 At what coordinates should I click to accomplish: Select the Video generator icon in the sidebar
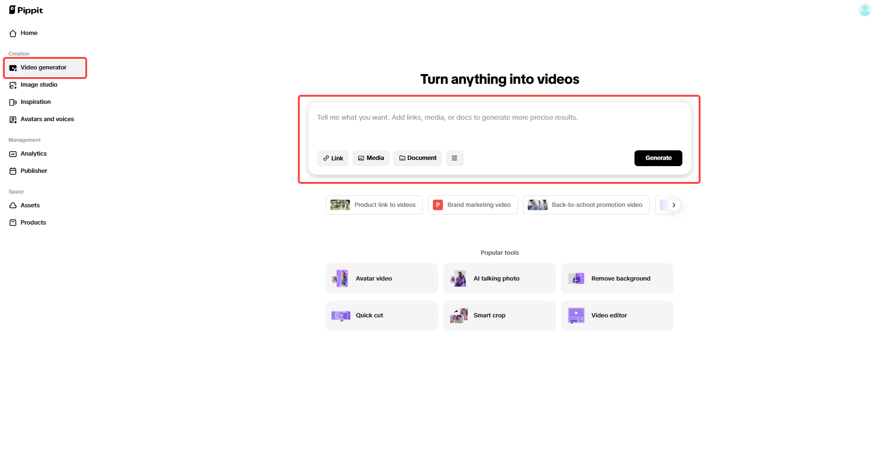tap(12, 67)
